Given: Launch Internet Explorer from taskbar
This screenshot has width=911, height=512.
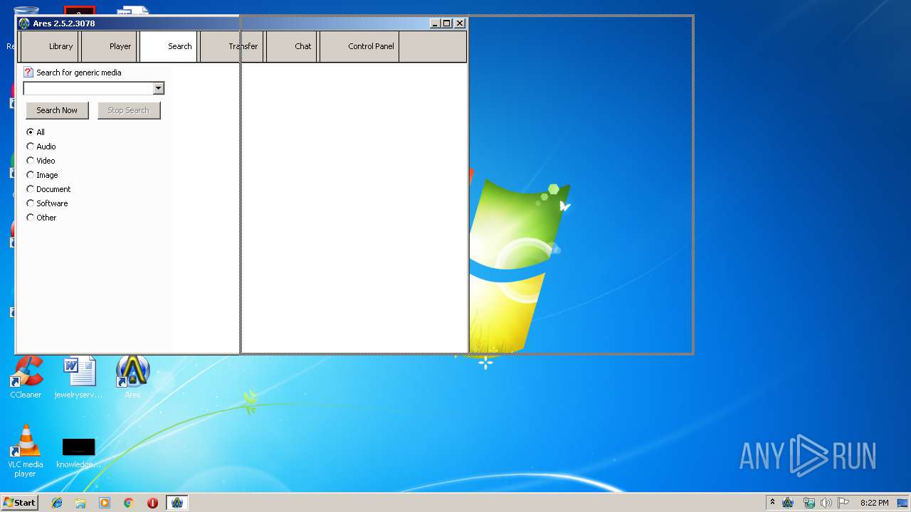Looking at the screenshot, I should [57, 503].
